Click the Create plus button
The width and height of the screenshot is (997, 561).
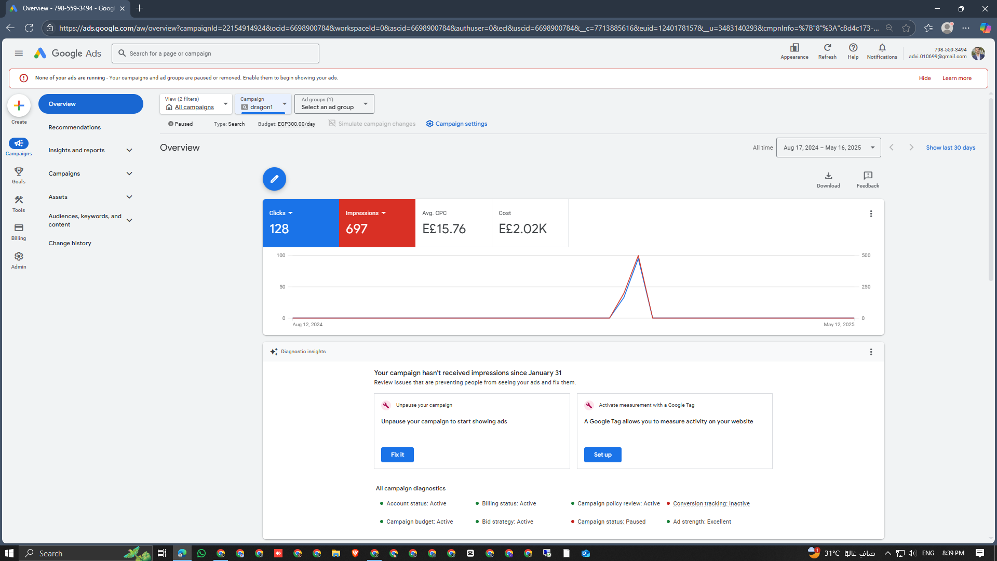19,105
